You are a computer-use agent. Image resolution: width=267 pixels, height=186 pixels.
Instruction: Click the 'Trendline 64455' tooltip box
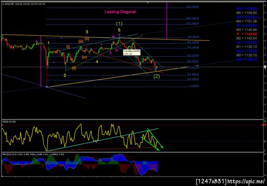[132, 52]
